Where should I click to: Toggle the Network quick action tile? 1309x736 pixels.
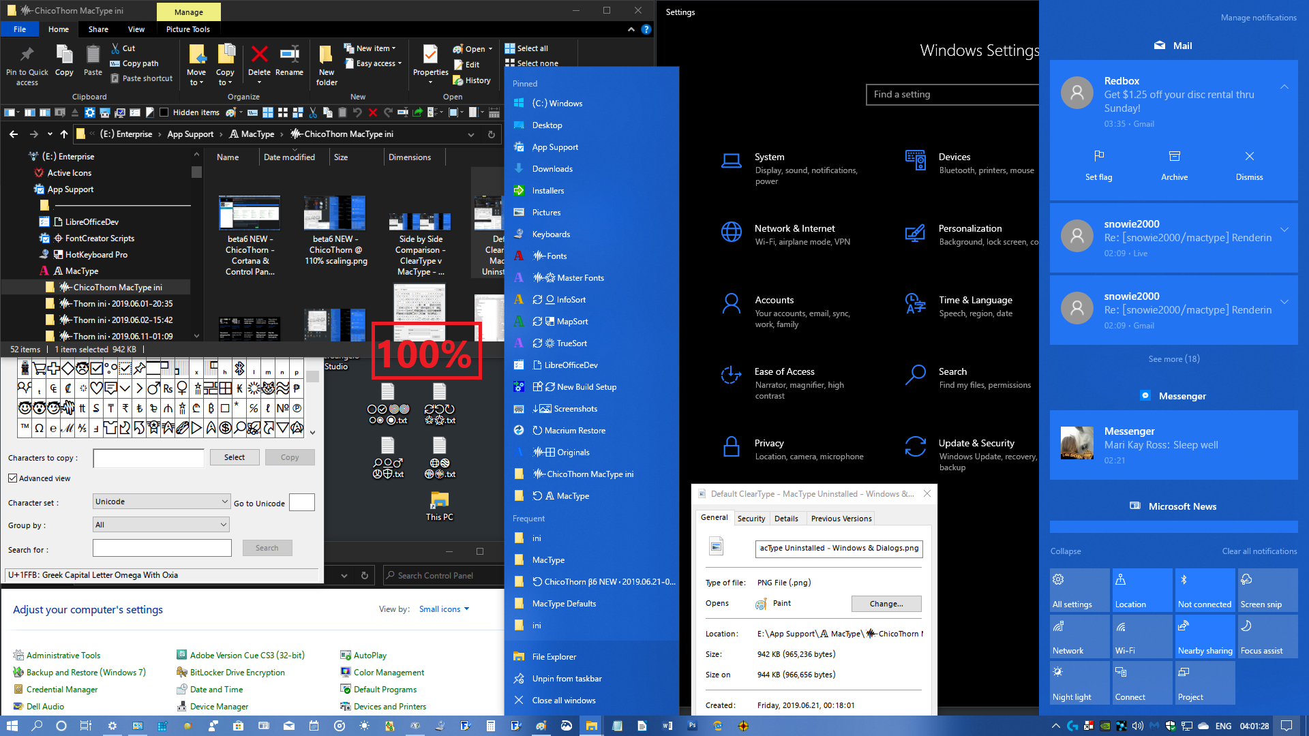[x=1079, y=637]
